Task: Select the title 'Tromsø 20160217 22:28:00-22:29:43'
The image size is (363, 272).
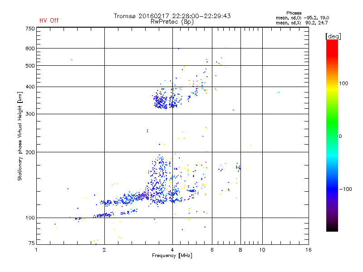Action: [x=172, y=16]
